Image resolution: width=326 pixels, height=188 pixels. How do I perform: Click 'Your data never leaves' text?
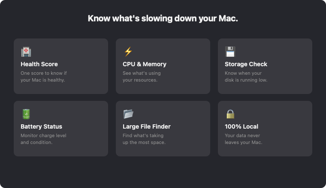[x=244, y=139]
